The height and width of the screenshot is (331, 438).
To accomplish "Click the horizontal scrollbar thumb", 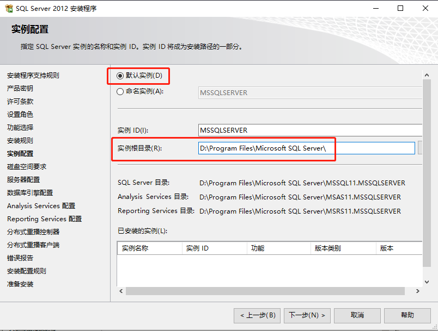I will pyautogui.click(x=265, y=291).
